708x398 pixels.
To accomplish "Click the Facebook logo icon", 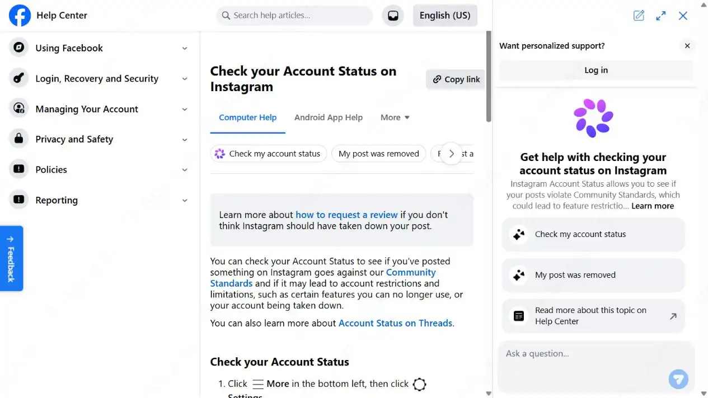I will pos(20,16).
